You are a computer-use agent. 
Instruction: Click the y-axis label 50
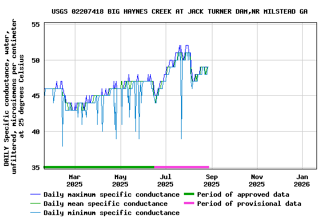click(35, 60)
